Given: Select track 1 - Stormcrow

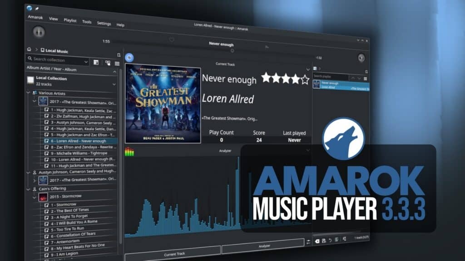Looking at the screenshot, I should 61,204.
